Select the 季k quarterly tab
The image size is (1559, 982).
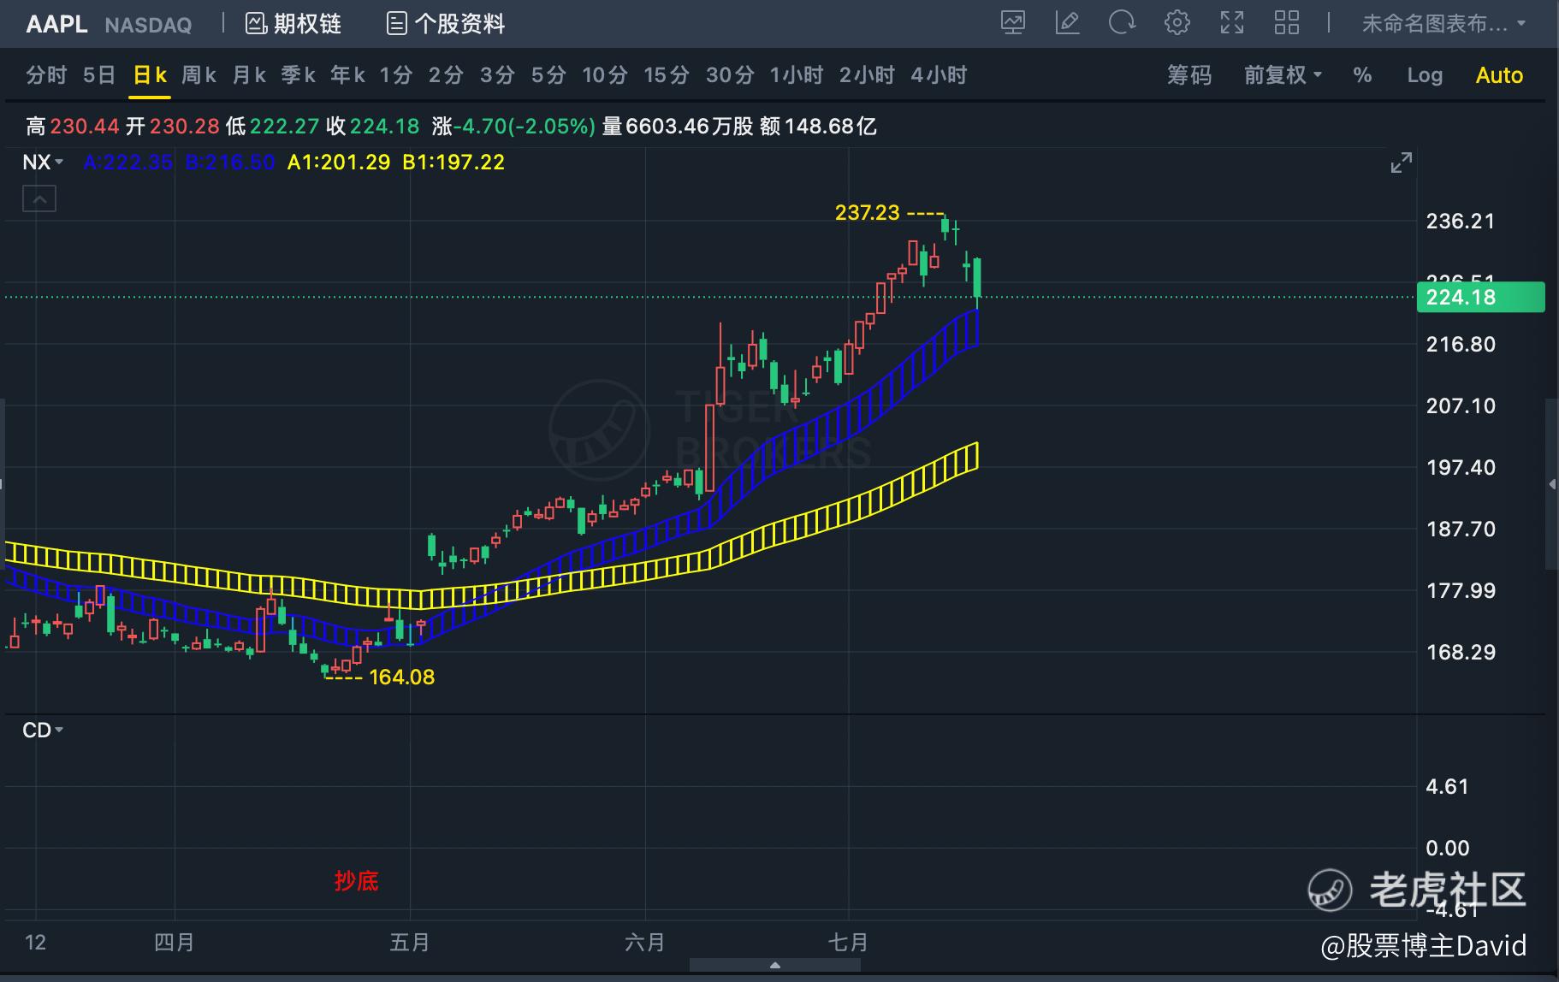coord(299,75)
